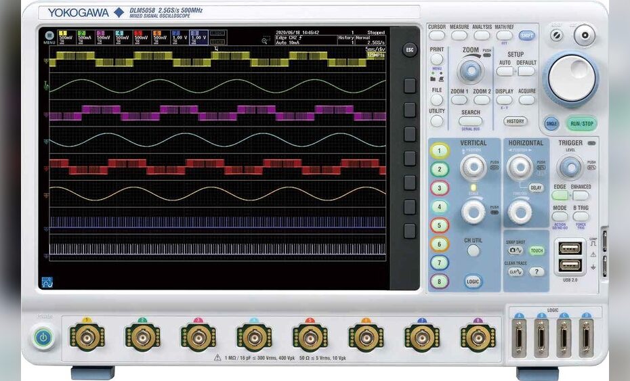Toggle channel 8 with the purple button
630x381 pixels.
click(x=439, y=282)
